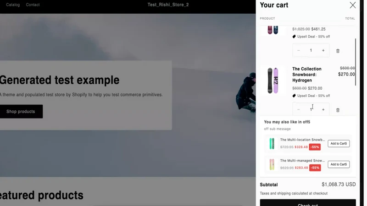Click the You may also like in off5 heading
The image size is (367, 206).
pos(287,122)
